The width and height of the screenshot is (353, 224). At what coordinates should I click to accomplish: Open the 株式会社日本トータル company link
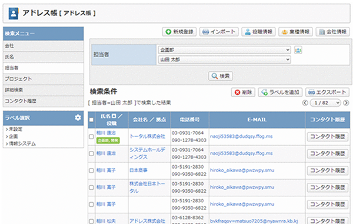pos(148,187)
